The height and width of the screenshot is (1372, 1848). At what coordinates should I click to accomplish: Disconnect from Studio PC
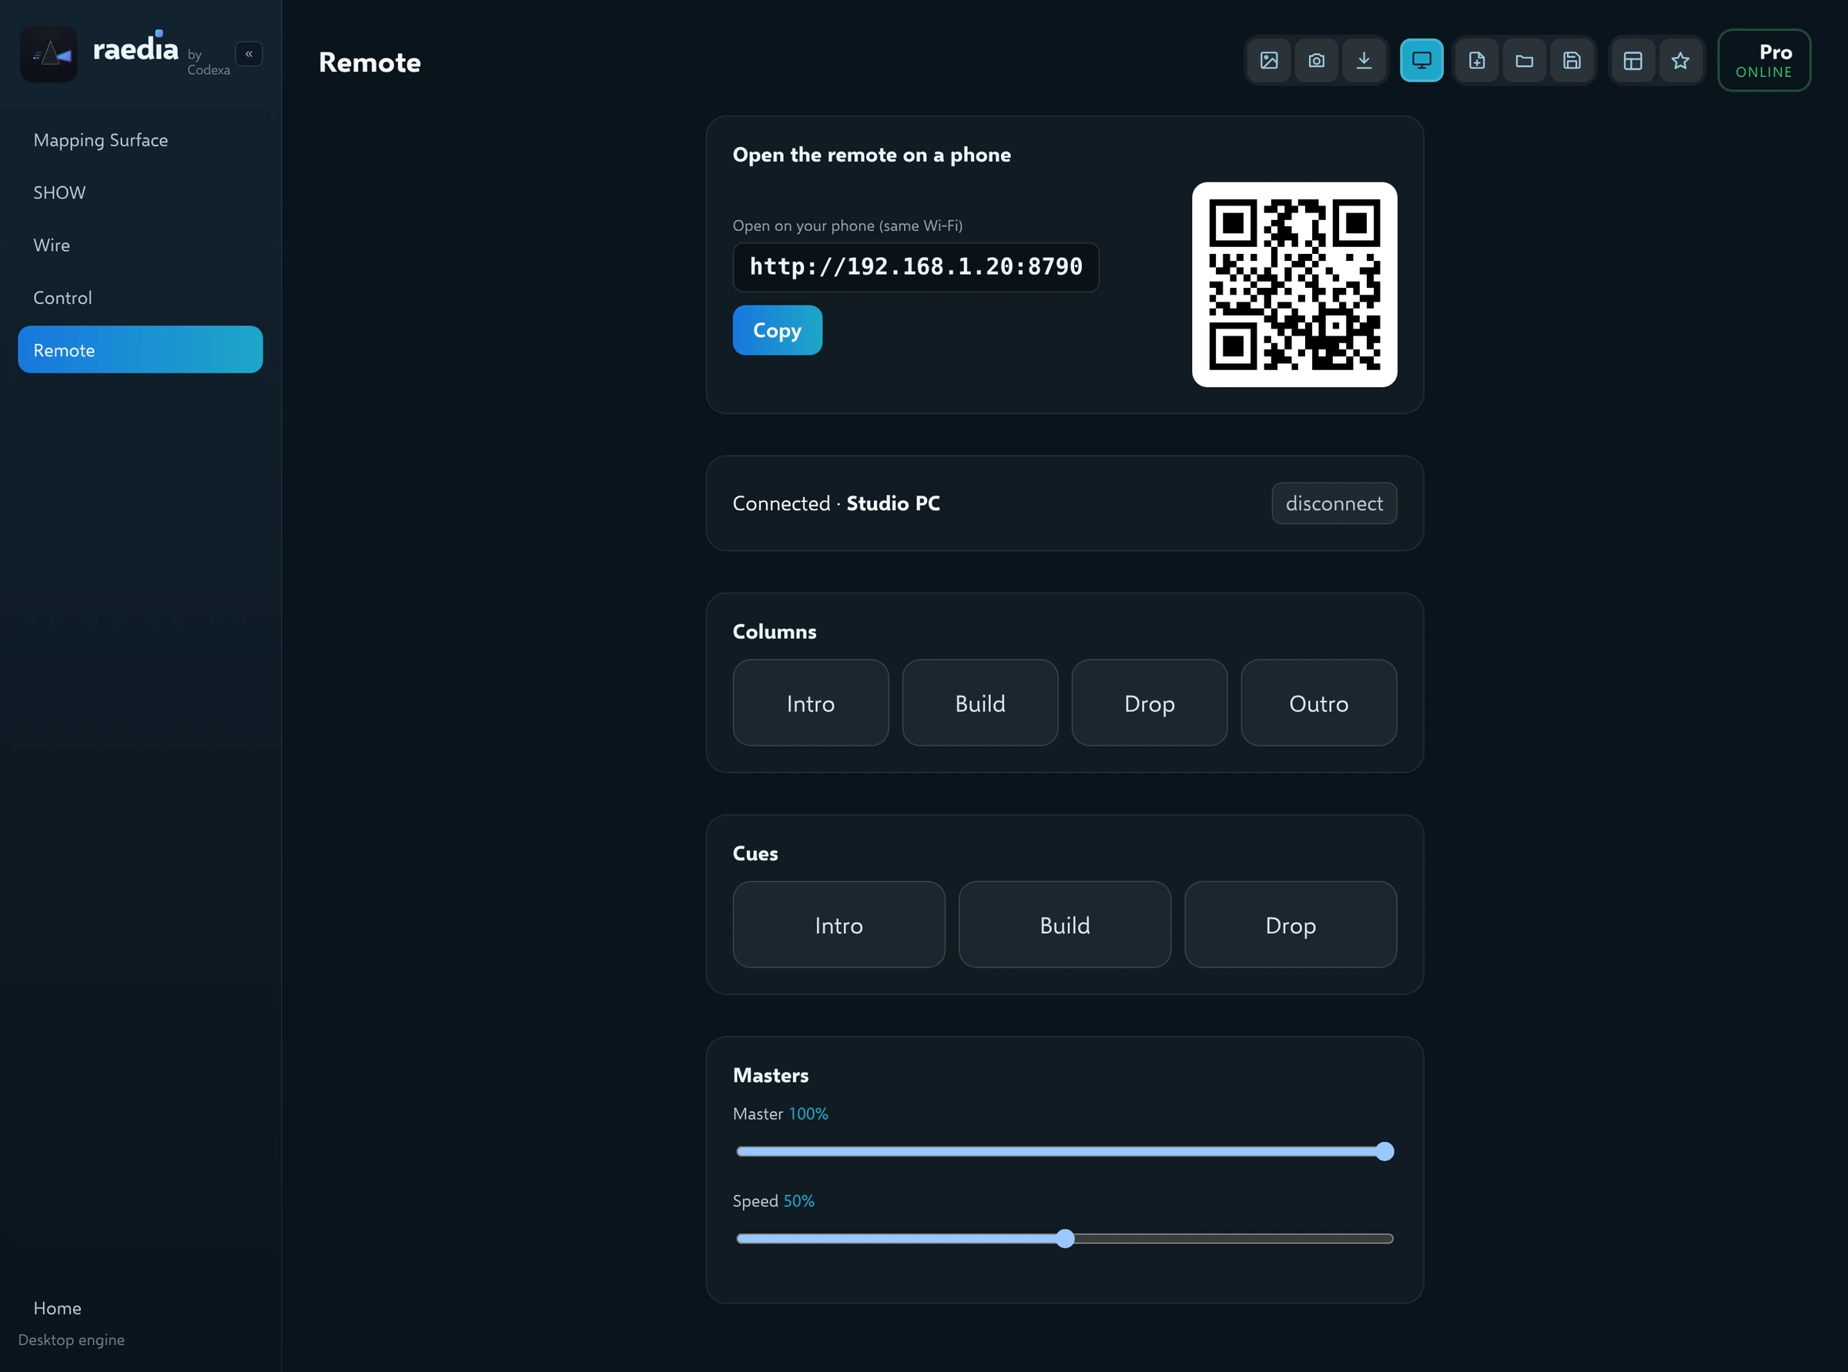1334,503
